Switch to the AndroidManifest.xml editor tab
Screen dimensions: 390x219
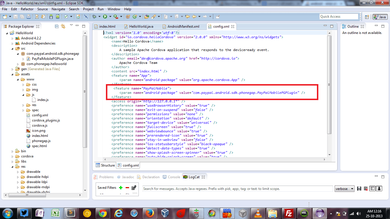(x=180, y=27)
